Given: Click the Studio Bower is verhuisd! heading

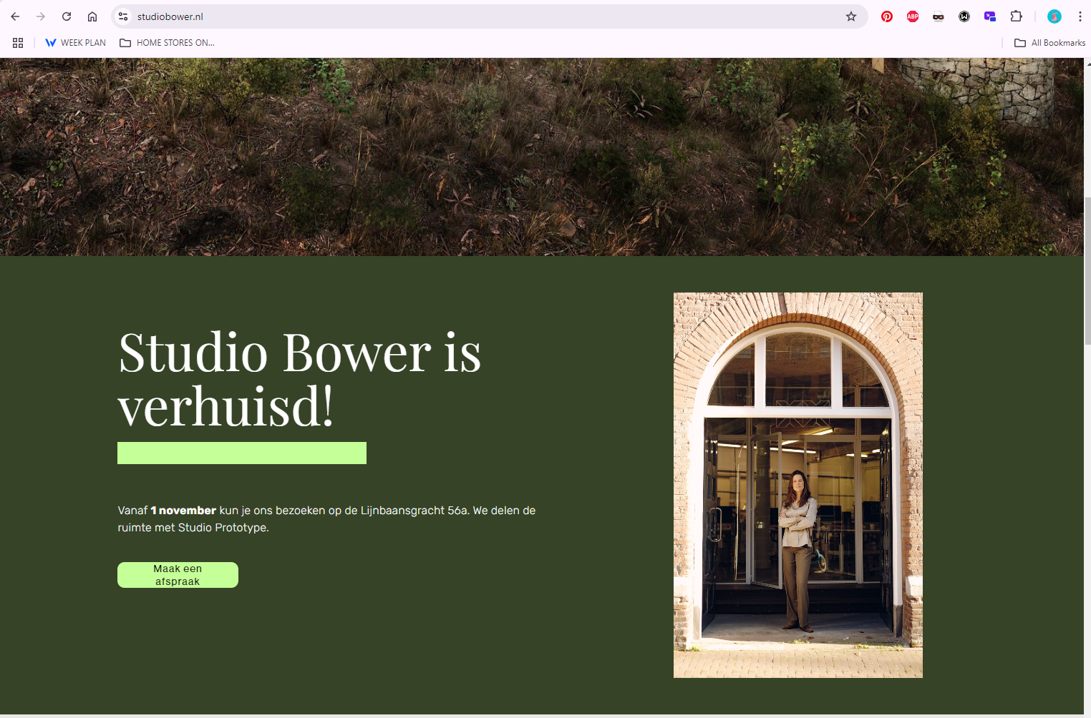Looking at the screenshot, I should 299,379.
